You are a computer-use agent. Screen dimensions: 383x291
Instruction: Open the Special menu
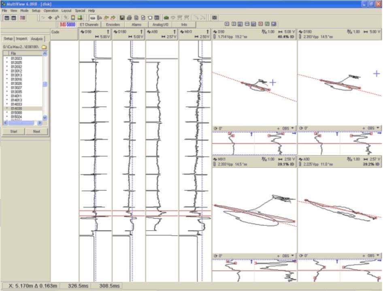click(80, 11)
